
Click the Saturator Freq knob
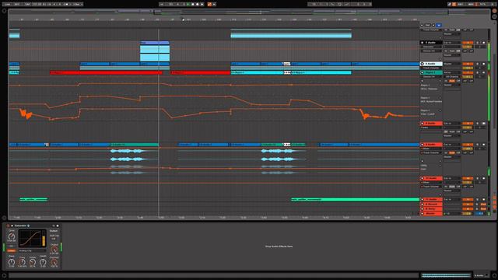23,262
